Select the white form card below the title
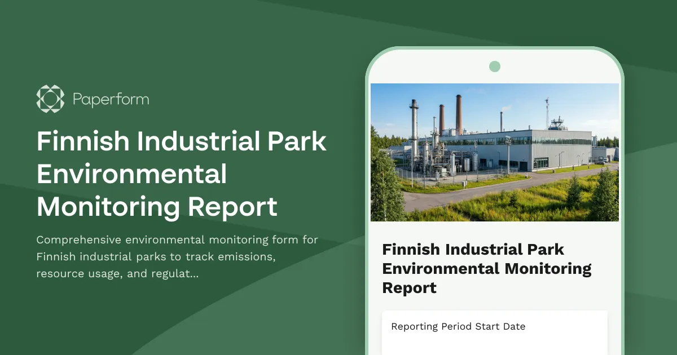 [x=494, y=332]
